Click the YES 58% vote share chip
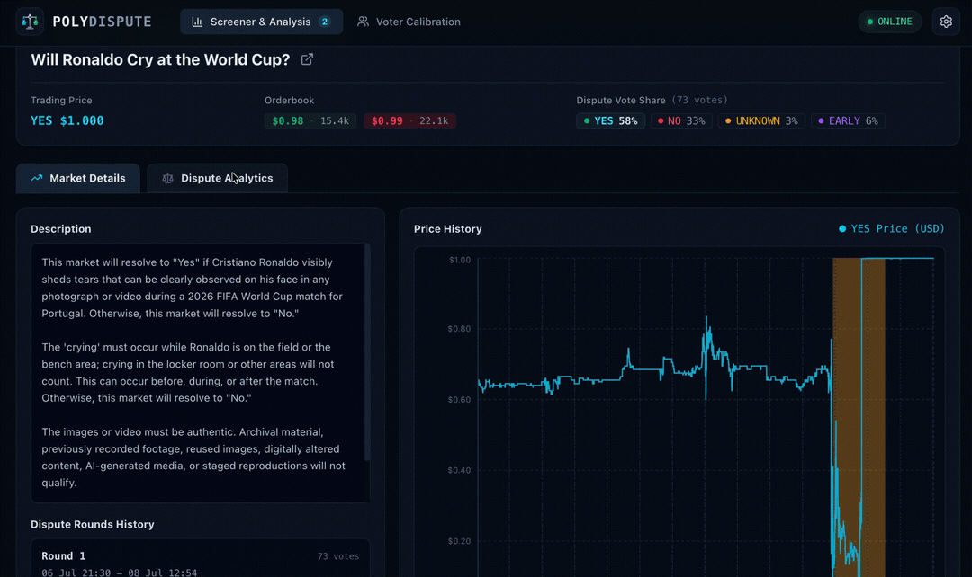Viewport: 972px width, 577px height. (610, 120)
